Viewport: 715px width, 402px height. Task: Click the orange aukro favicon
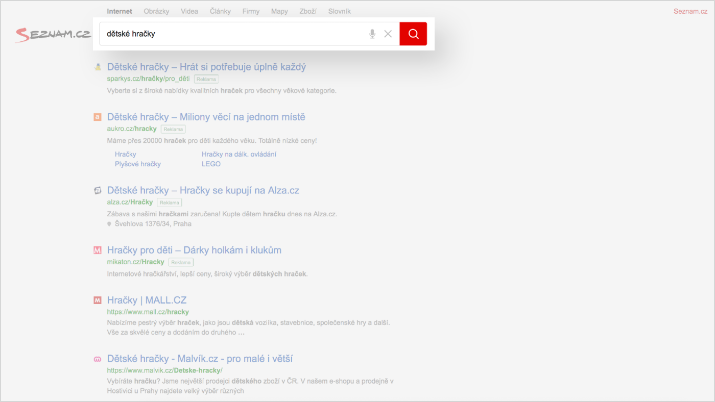click(x=98, y=117)
